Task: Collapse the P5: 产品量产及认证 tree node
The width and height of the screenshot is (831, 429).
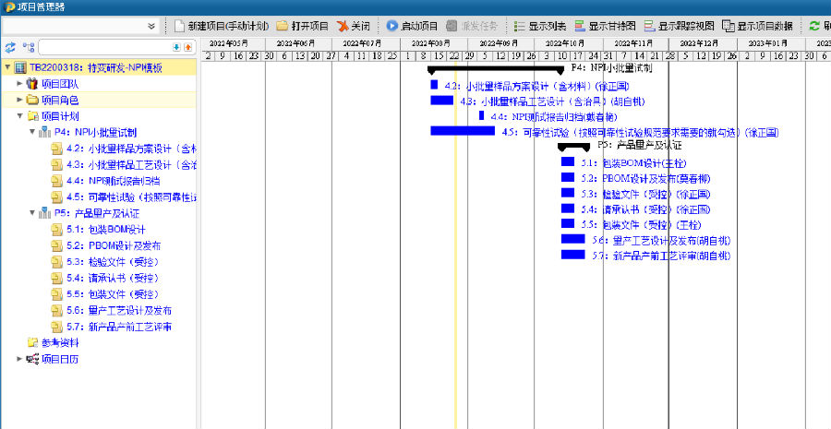Action: click(32, 213)
